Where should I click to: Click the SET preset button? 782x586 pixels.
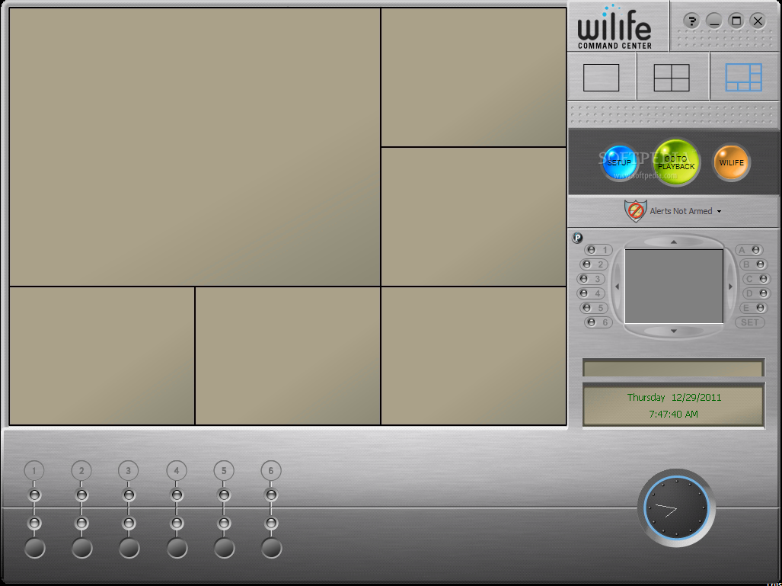click(x=749, y=322)
